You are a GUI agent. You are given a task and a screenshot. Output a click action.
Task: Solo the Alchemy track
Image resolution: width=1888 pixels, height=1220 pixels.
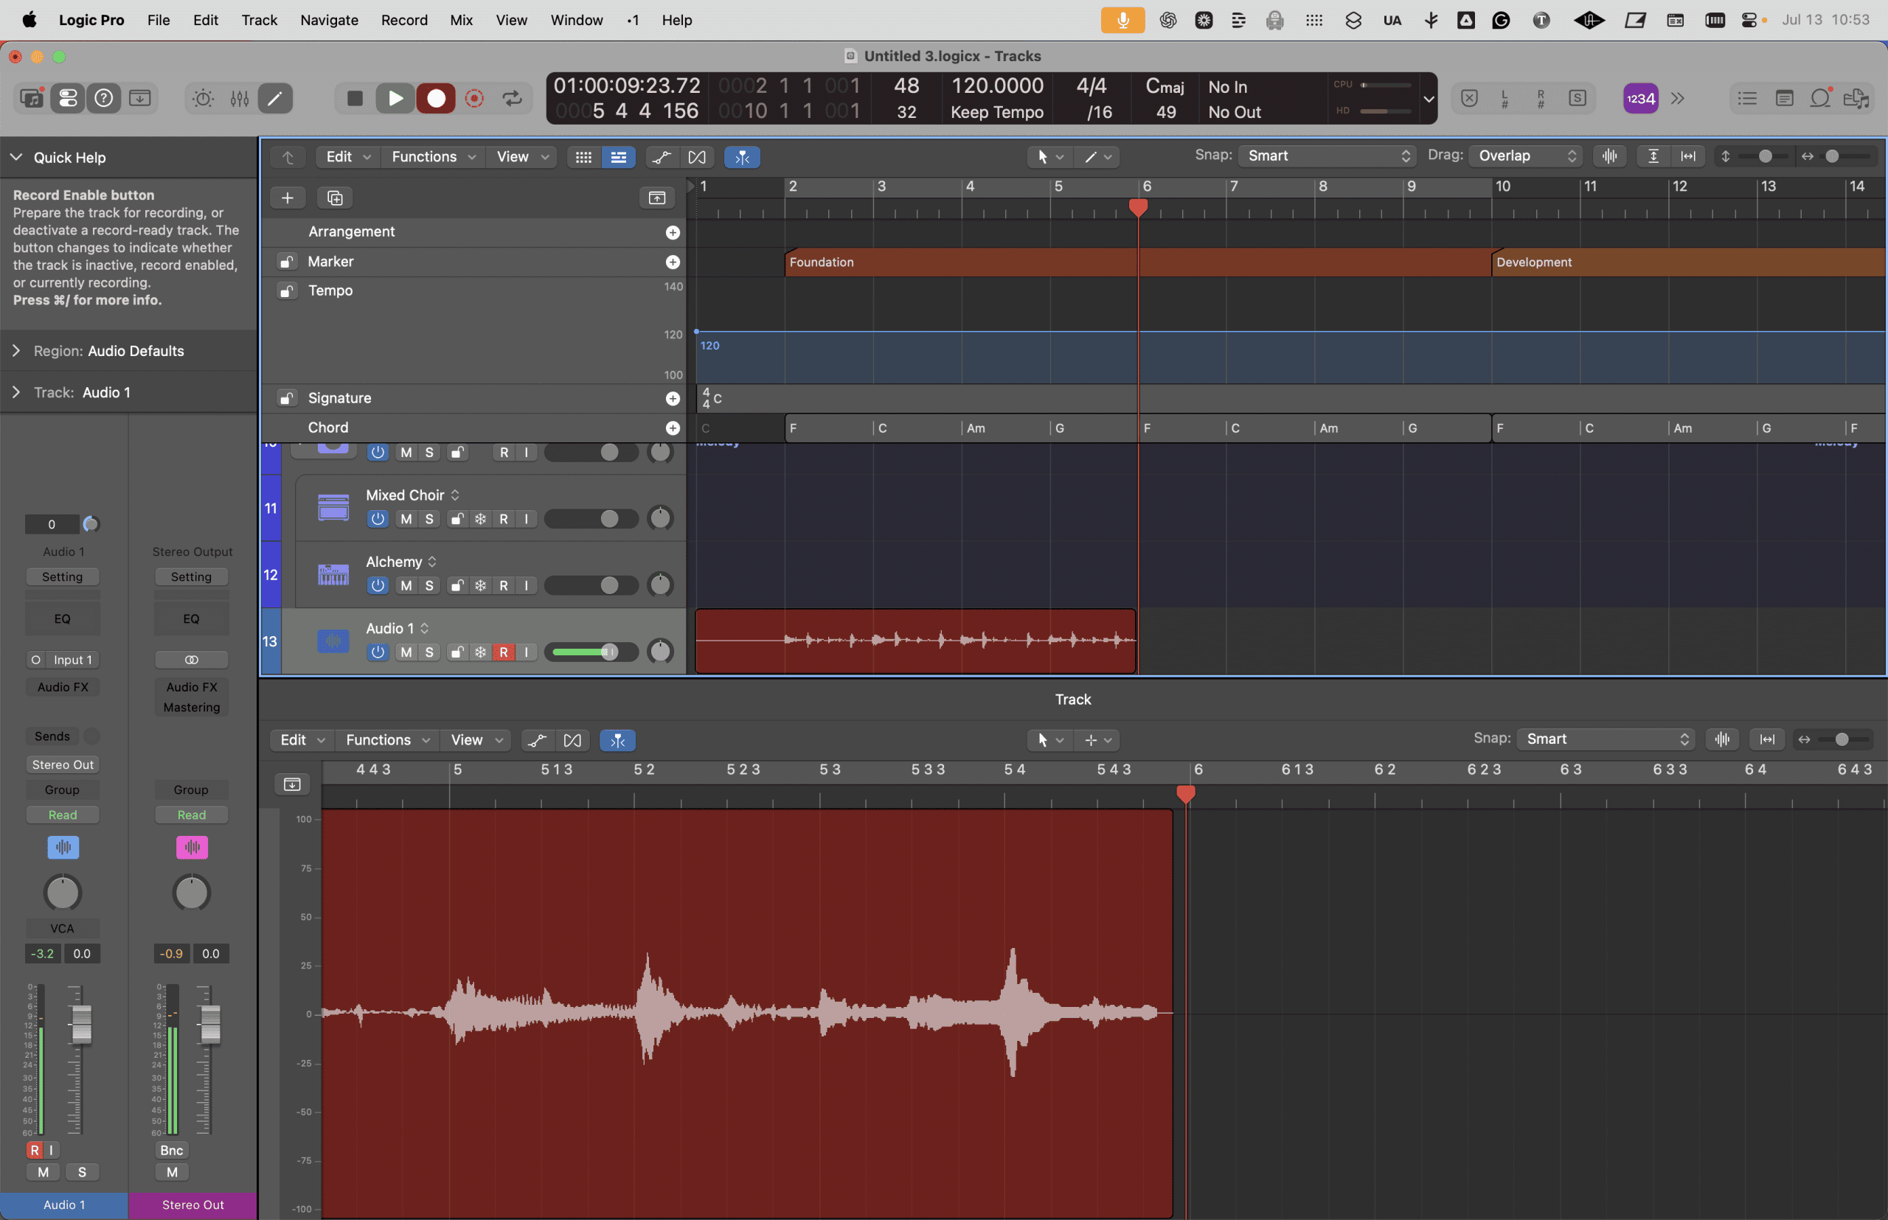pos(428,585)
